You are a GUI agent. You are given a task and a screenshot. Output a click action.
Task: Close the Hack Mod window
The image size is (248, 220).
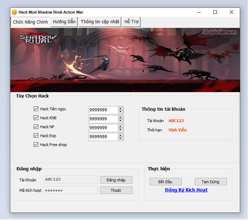[232, 12]
